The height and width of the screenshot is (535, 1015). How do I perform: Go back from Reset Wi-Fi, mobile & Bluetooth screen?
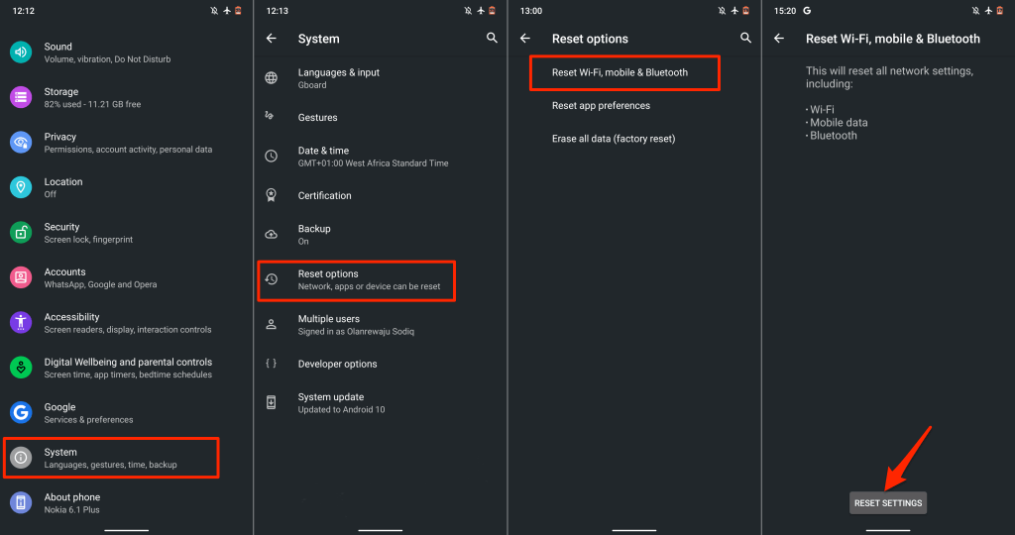[779, 39]
